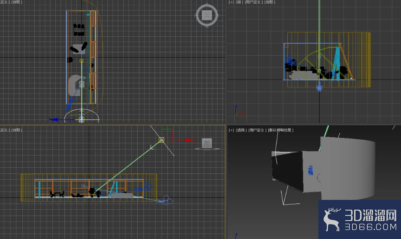Screen dimensions: 401x239
Task: Select the yellow light object in the left viewport
Action: point(161,140)
